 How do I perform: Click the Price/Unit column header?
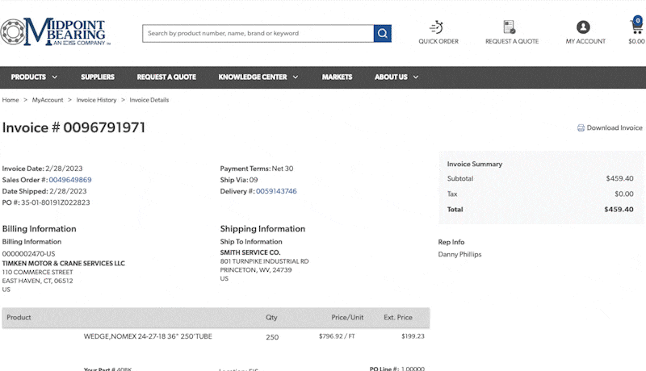(347, 318)
